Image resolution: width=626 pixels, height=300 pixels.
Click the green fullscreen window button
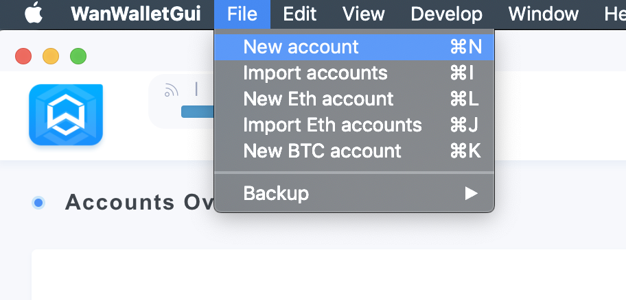[x=78, y=56]
